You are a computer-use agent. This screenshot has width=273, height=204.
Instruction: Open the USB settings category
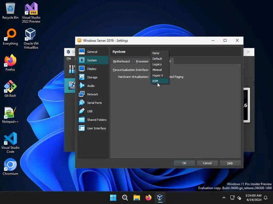click(x=93, y=111)
